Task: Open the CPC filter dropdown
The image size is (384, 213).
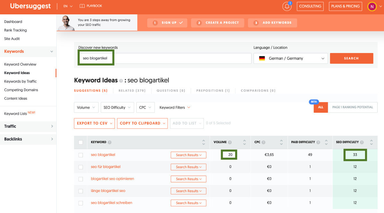Action: point(146,108)
